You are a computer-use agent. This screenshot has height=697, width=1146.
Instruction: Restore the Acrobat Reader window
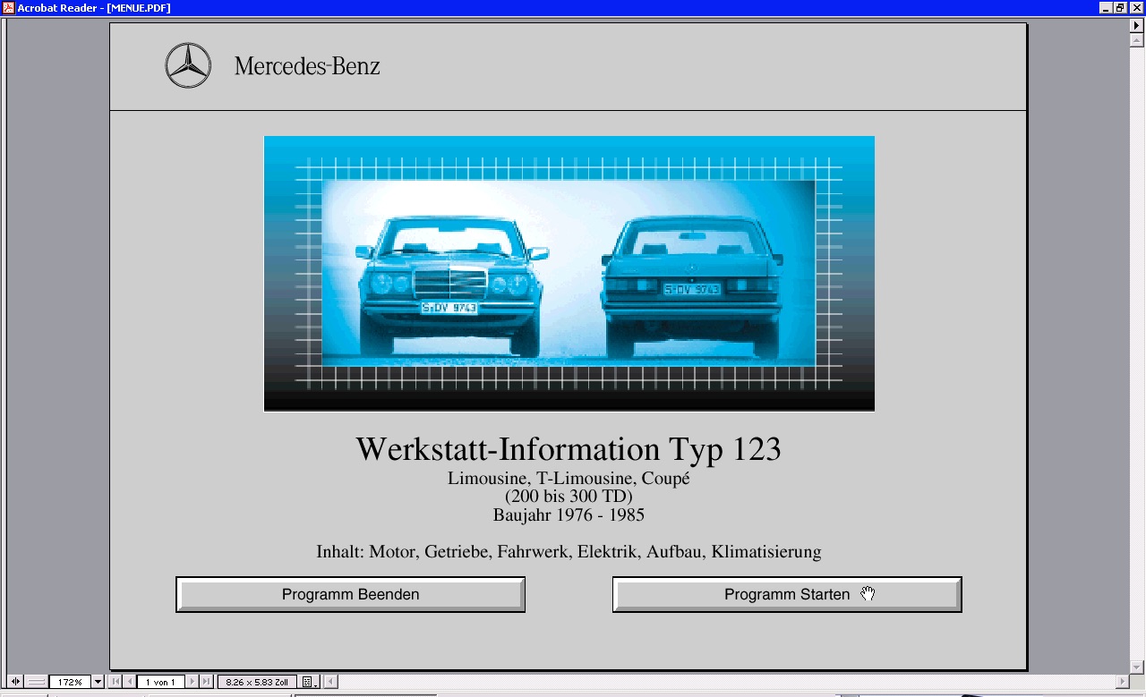(x=1120, y=7)
